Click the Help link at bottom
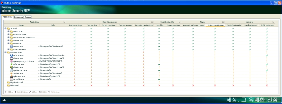 click(x=4, y=100)
